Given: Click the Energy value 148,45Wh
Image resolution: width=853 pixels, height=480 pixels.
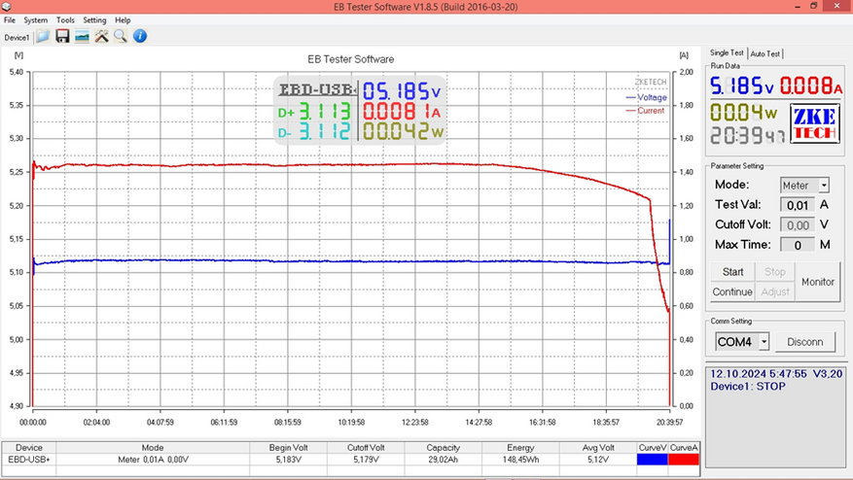Looking at the screenshot, I should pos(520,460).
